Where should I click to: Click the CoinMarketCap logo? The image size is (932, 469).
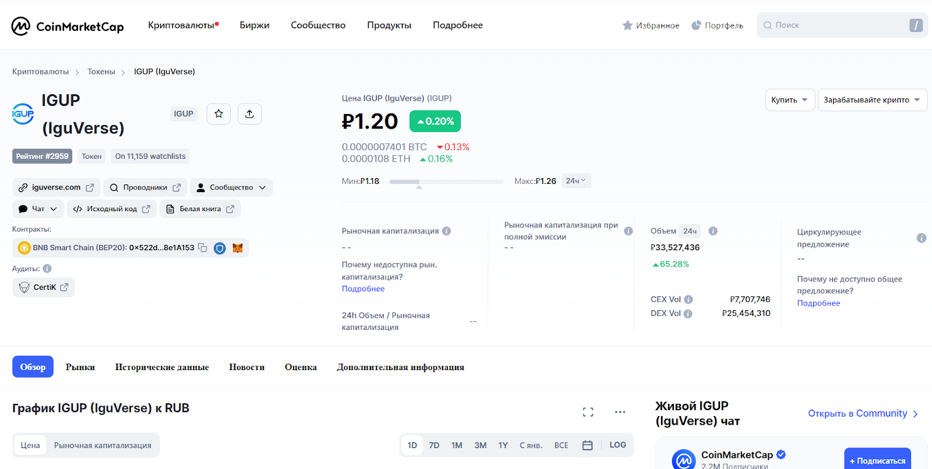click(x=68, y=26)
